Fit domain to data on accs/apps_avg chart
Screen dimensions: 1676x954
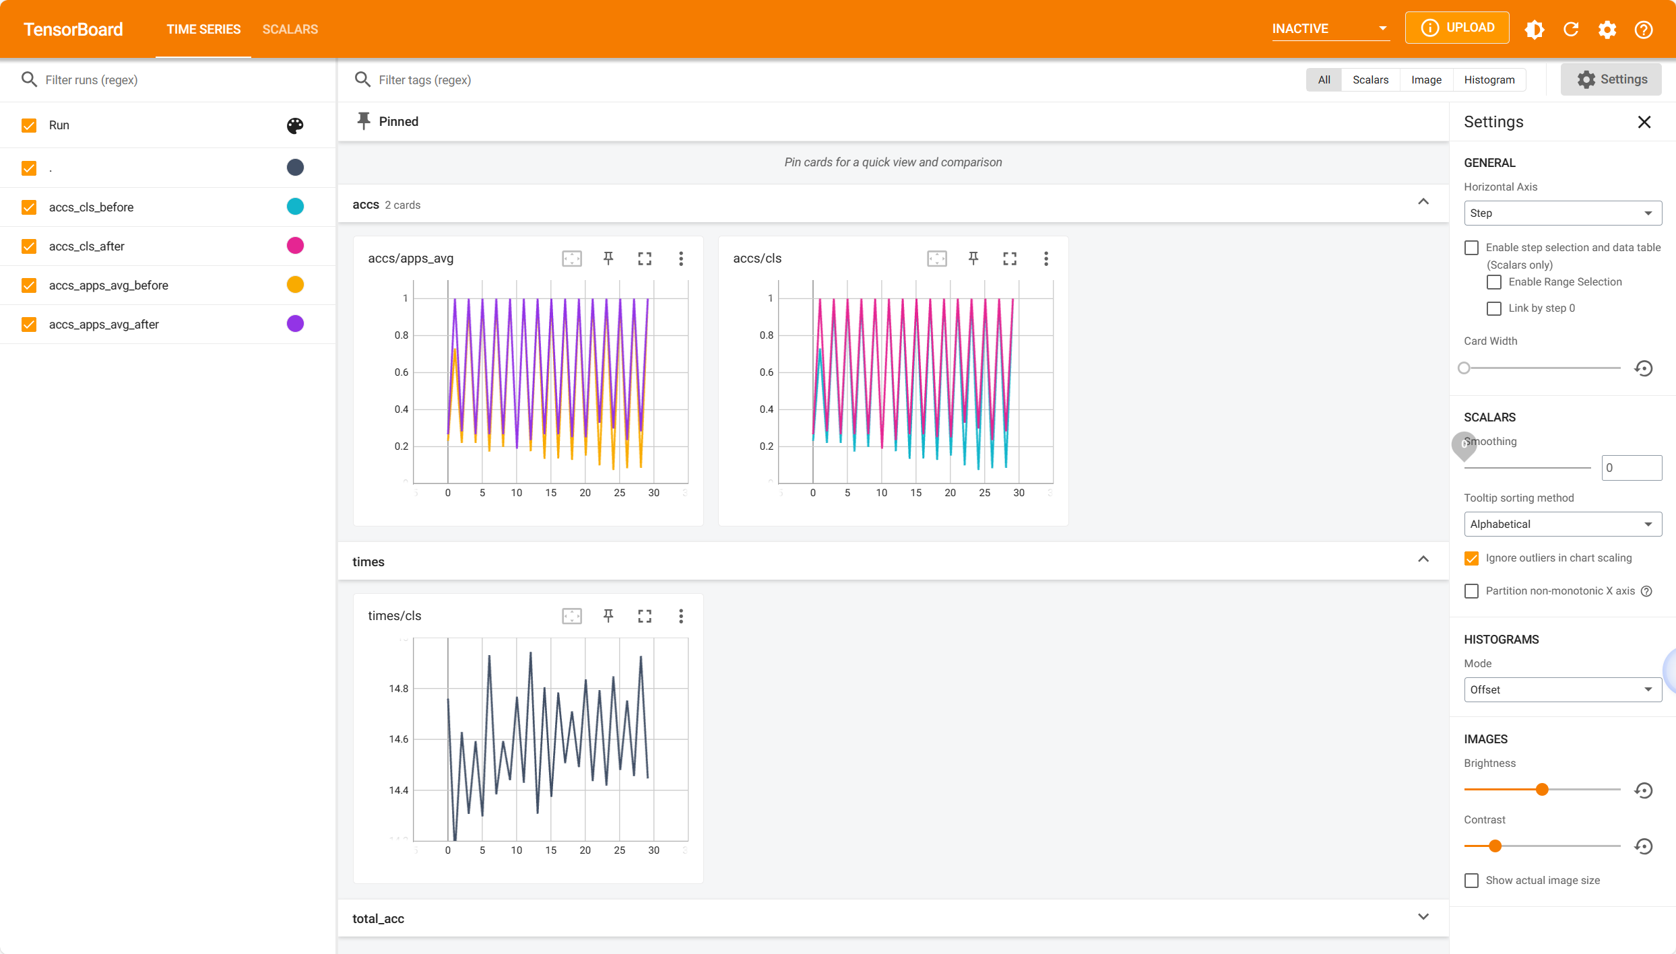coord(572,259)
